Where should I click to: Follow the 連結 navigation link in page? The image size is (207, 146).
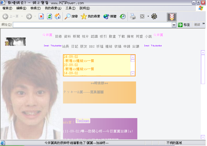tap(109, 46)
